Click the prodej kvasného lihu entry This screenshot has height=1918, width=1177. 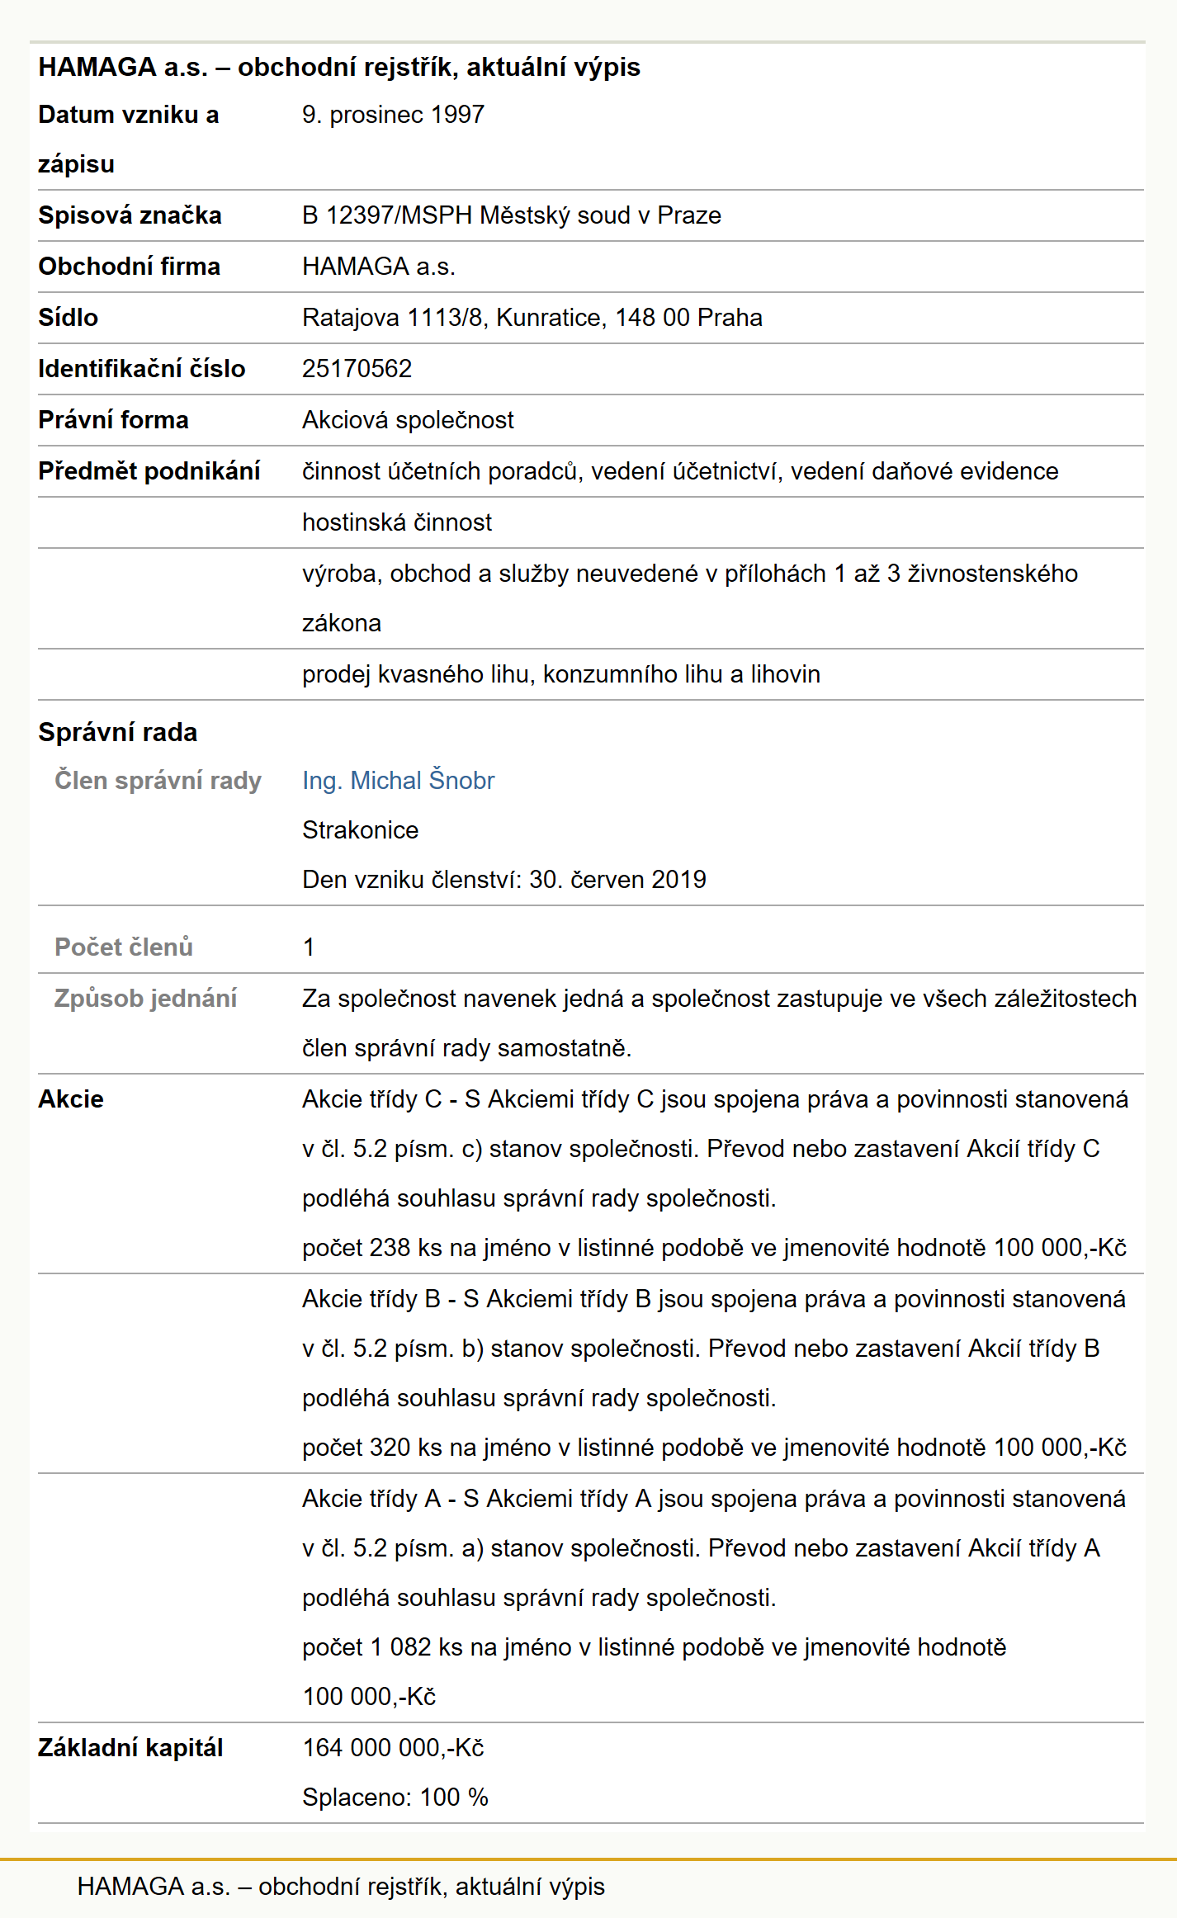pos(561,674)
